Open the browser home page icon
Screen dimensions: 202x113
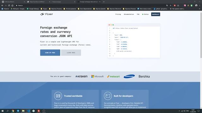12,6
